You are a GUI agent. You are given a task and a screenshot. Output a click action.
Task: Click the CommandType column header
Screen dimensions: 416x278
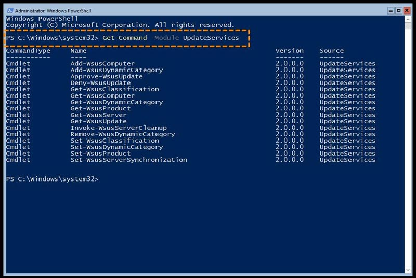(28, 51)
